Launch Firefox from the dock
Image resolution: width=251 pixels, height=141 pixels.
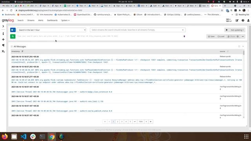click(x=5, y=137)
